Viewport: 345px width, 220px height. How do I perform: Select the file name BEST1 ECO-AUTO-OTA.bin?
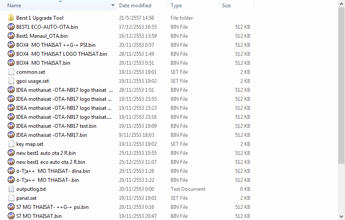[x=47, y=27]
